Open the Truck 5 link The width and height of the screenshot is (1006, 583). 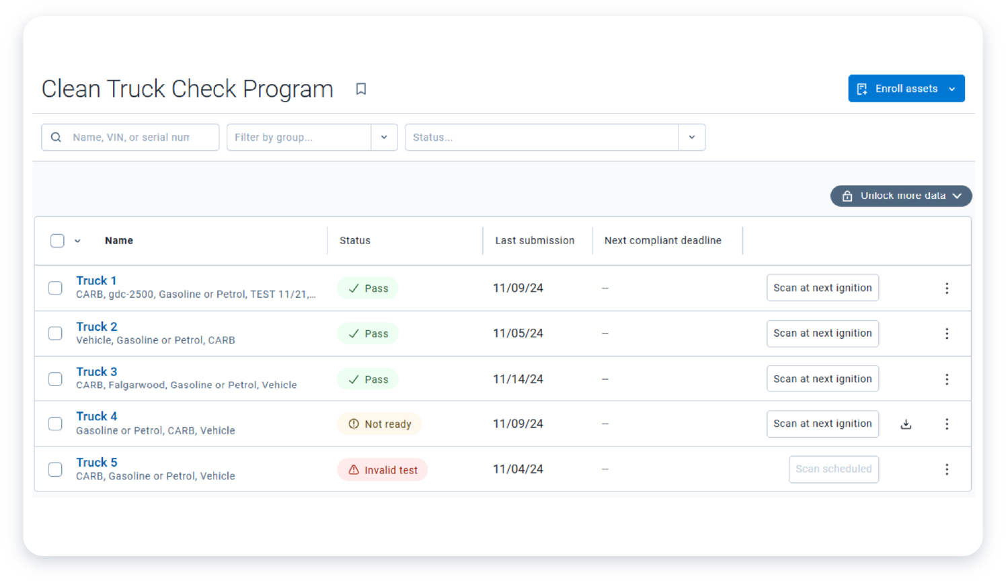[97, 463]
